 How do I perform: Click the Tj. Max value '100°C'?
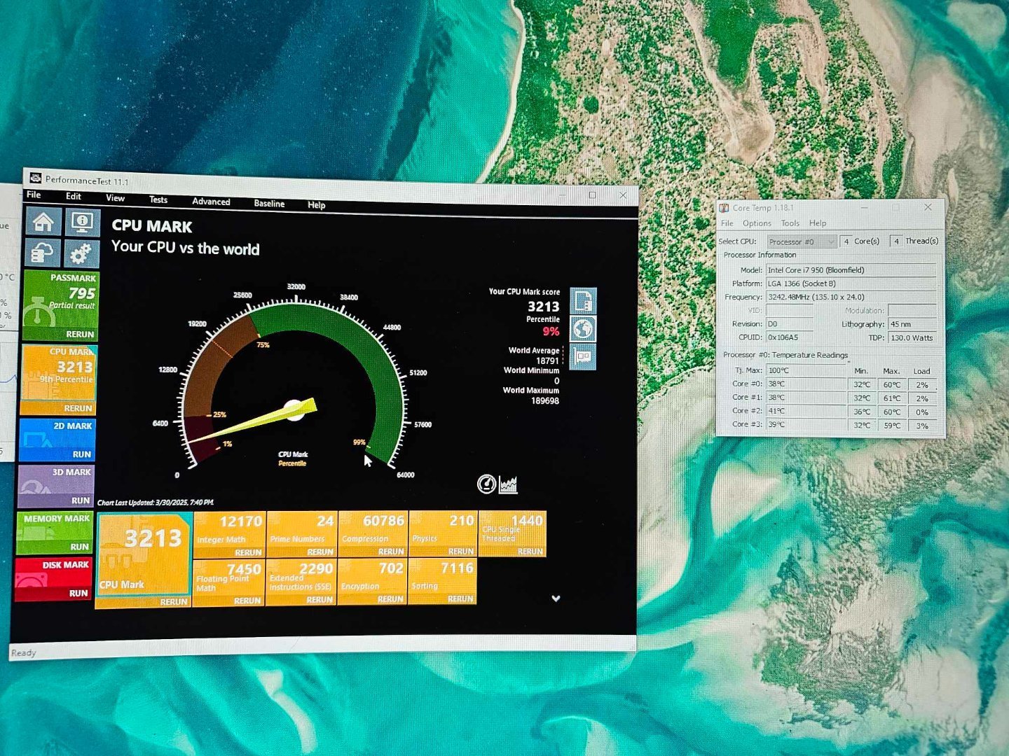coord(806,371)
